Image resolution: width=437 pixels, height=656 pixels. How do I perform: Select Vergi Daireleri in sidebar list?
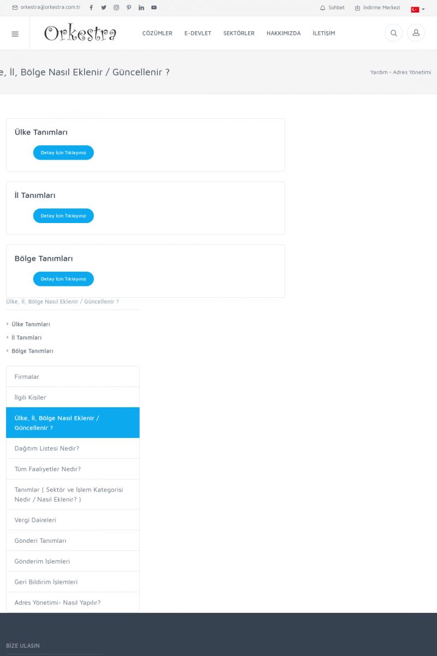click(x=36, y=520)
